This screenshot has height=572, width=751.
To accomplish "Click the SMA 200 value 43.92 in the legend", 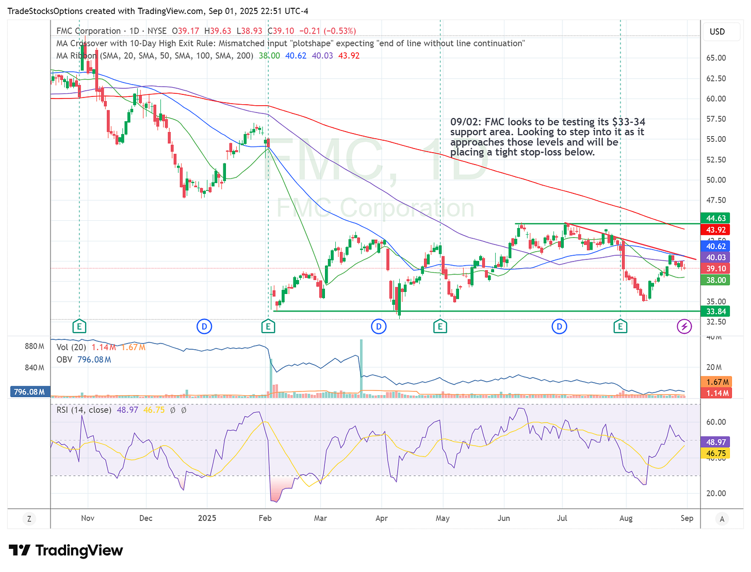I will click(349, 56).
